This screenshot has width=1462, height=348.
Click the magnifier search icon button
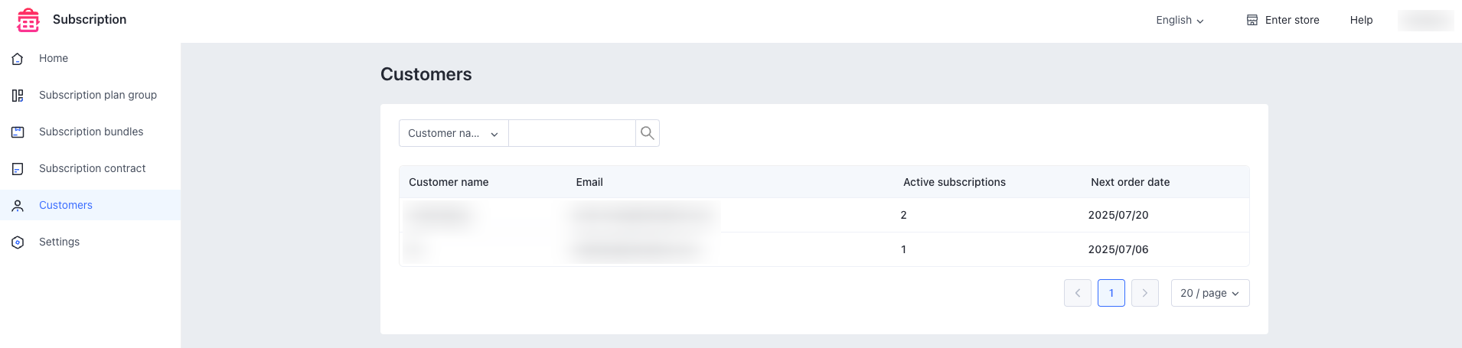648,133
